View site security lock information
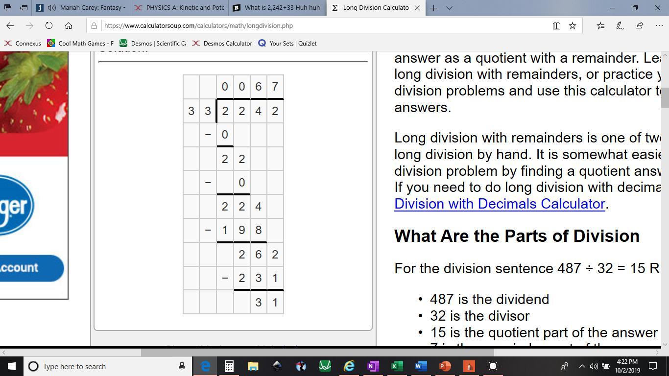 [95, 25]
